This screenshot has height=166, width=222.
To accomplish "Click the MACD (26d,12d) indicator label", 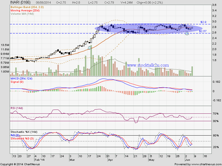I will (21, 79).
